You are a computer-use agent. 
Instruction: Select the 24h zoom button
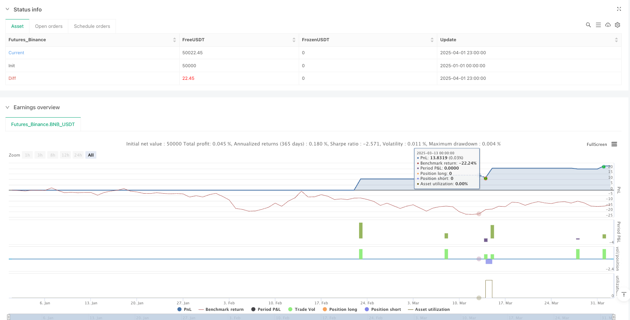[78, 155]
